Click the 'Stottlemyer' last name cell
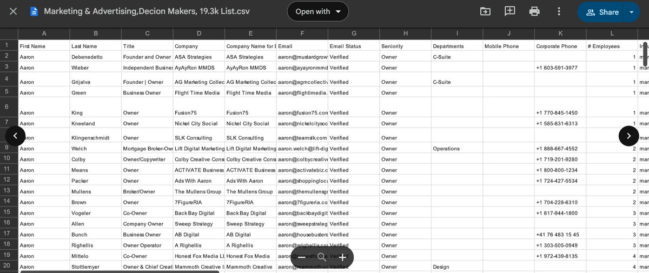 point(96,267)
